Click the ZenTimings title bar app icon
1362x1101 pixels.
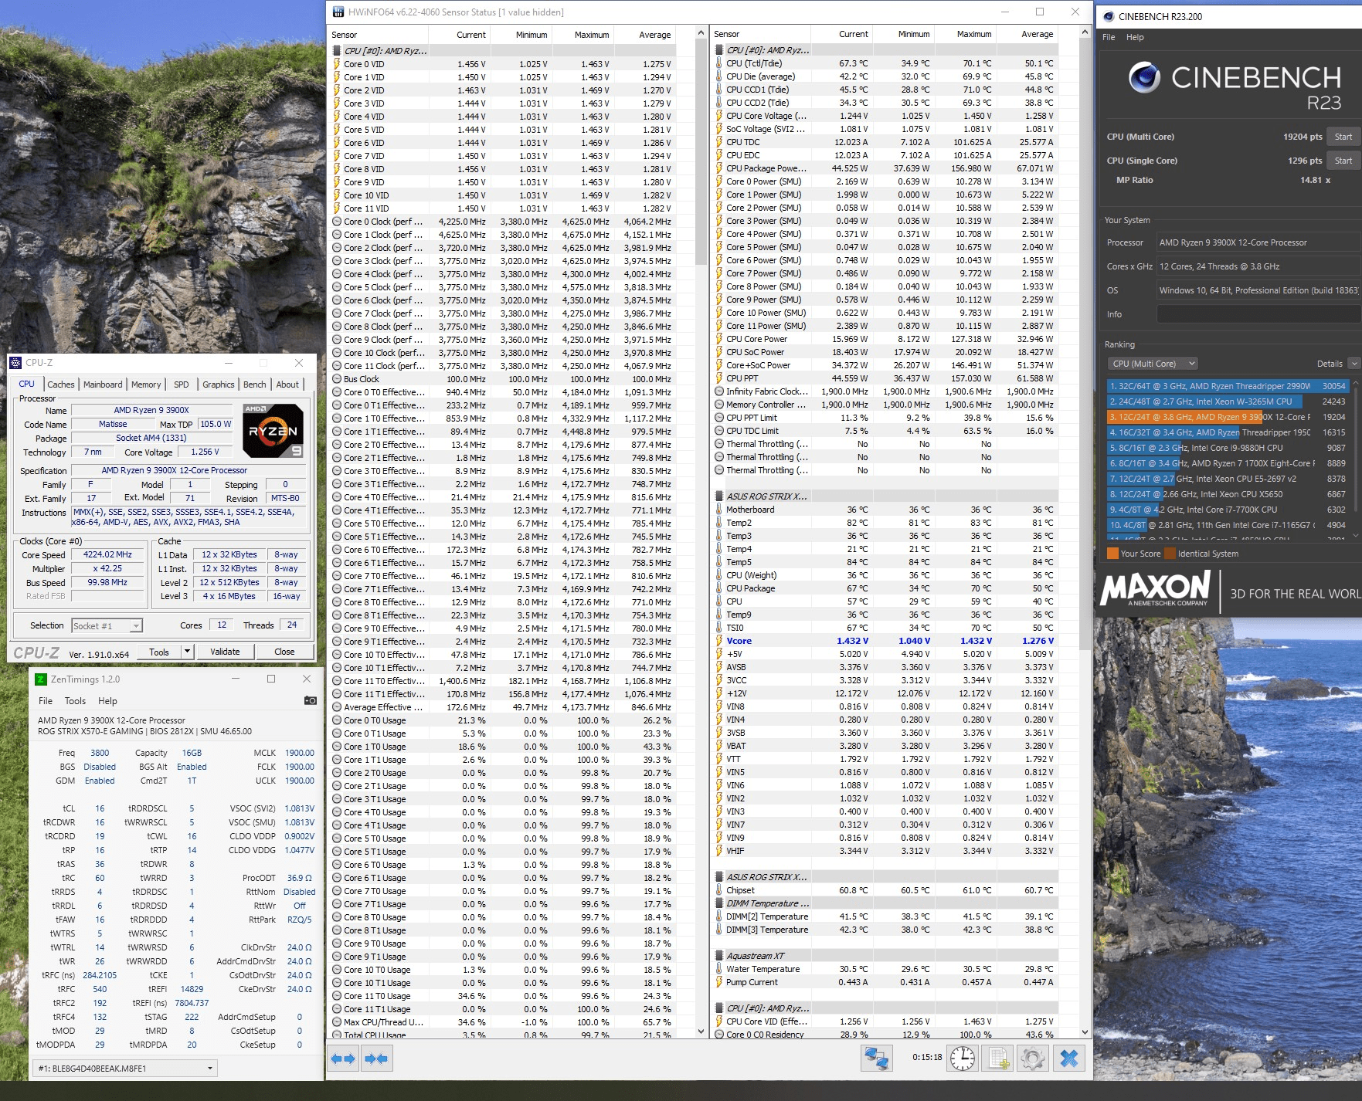click(41, 679)
